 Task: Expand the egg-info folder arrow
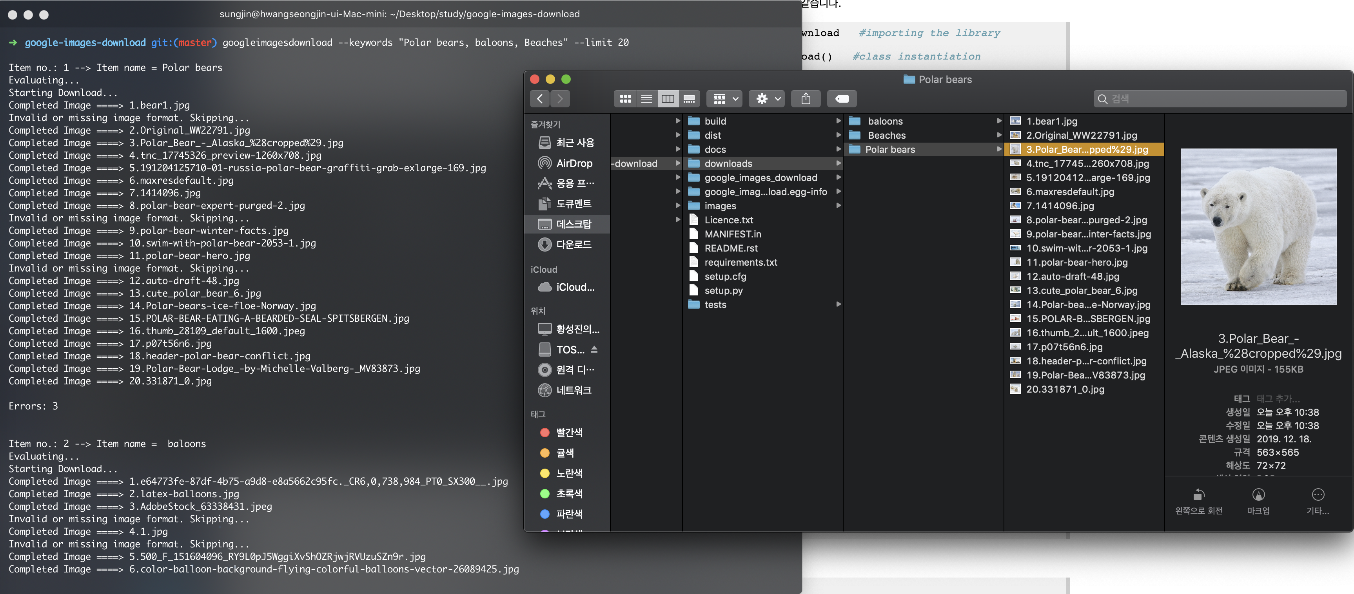tap(839, 192)
